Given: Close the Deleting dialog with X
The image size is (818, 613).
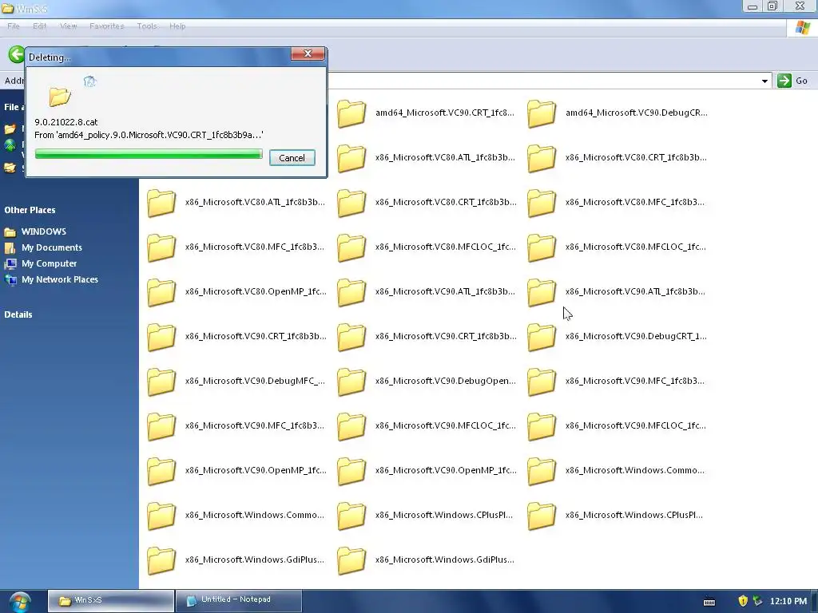Looking at the screenshot, I should click(x=308, y=53).
